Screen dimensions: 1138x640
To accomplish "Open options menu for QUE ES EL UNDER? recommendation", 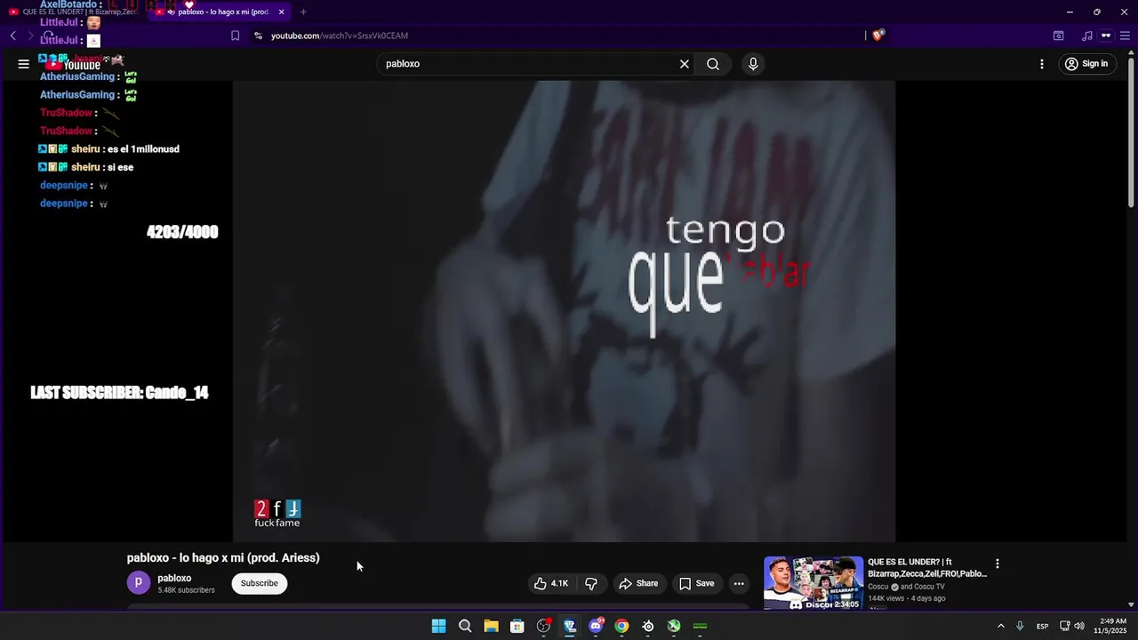I will pos(998,564).
